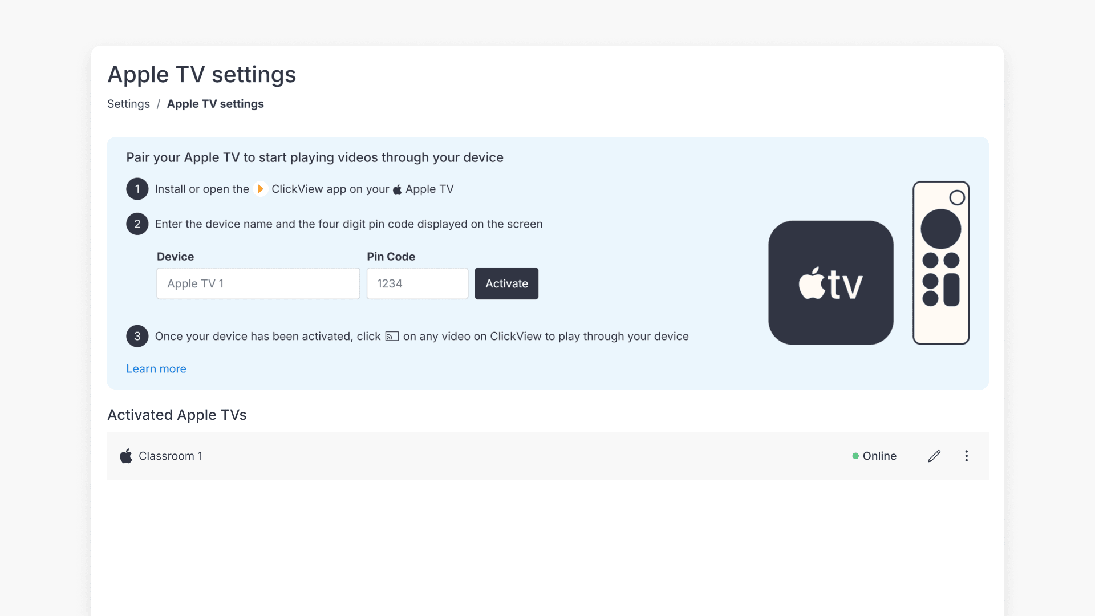Open the Learn more link
The height and width of the screenshot is (616, 1095).
tap(156, 368)
